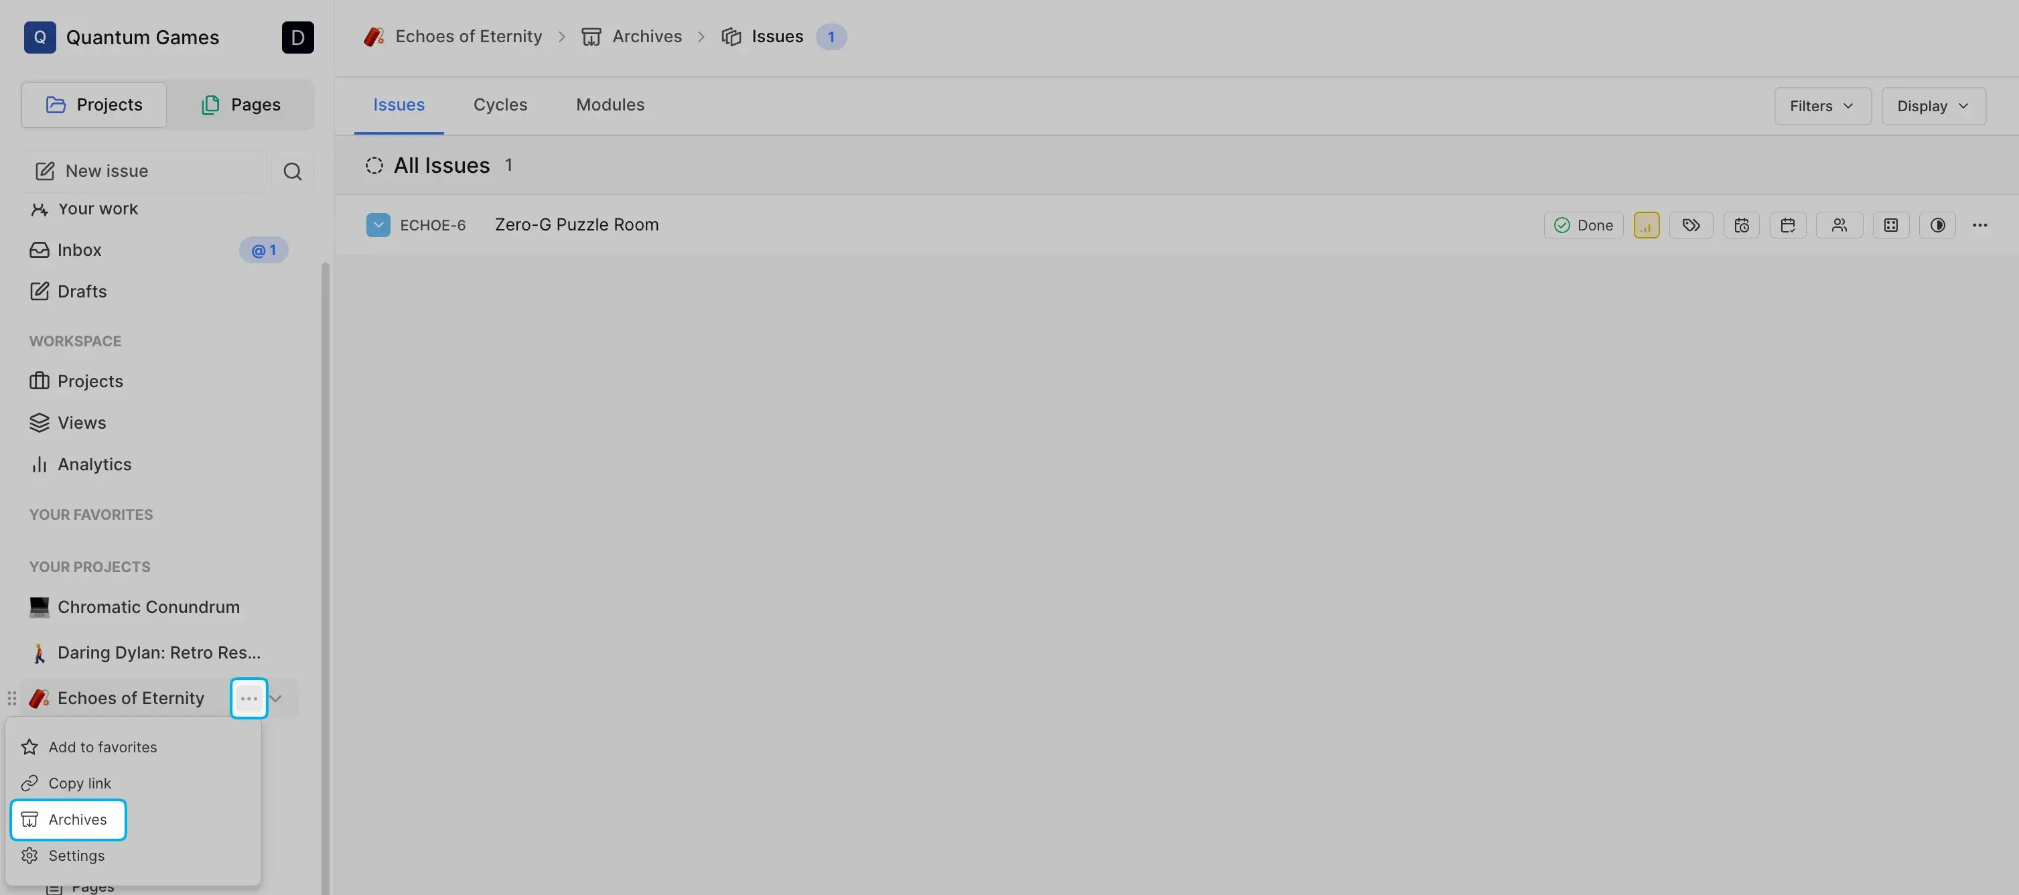Assign a member to the issue

pos(1839,225)
